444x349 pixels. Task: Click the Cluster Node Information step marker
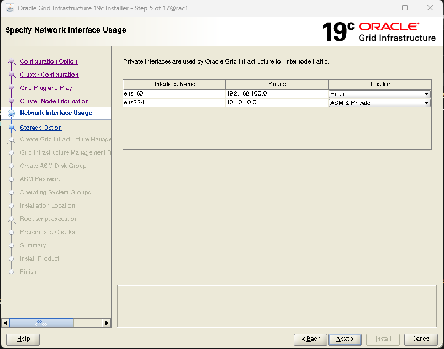tap(12, 101)
